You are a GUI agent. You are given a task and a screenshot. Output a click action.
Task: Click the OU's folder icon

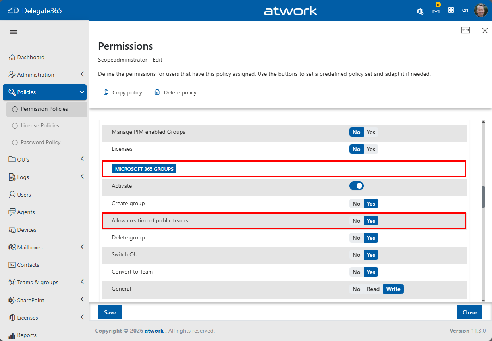[x=12, y=160]
